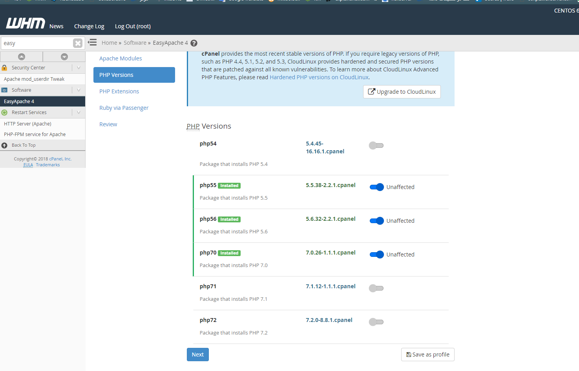This screenshot has height=371, width=579.
Task: Open php71 version 7.1.12 link
Action: 331,286
